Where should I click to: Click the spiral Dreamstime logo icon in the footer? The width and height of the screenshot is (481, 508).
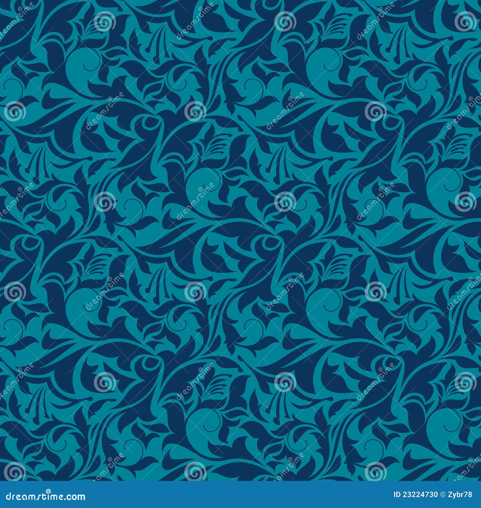(x=49, y=491)
